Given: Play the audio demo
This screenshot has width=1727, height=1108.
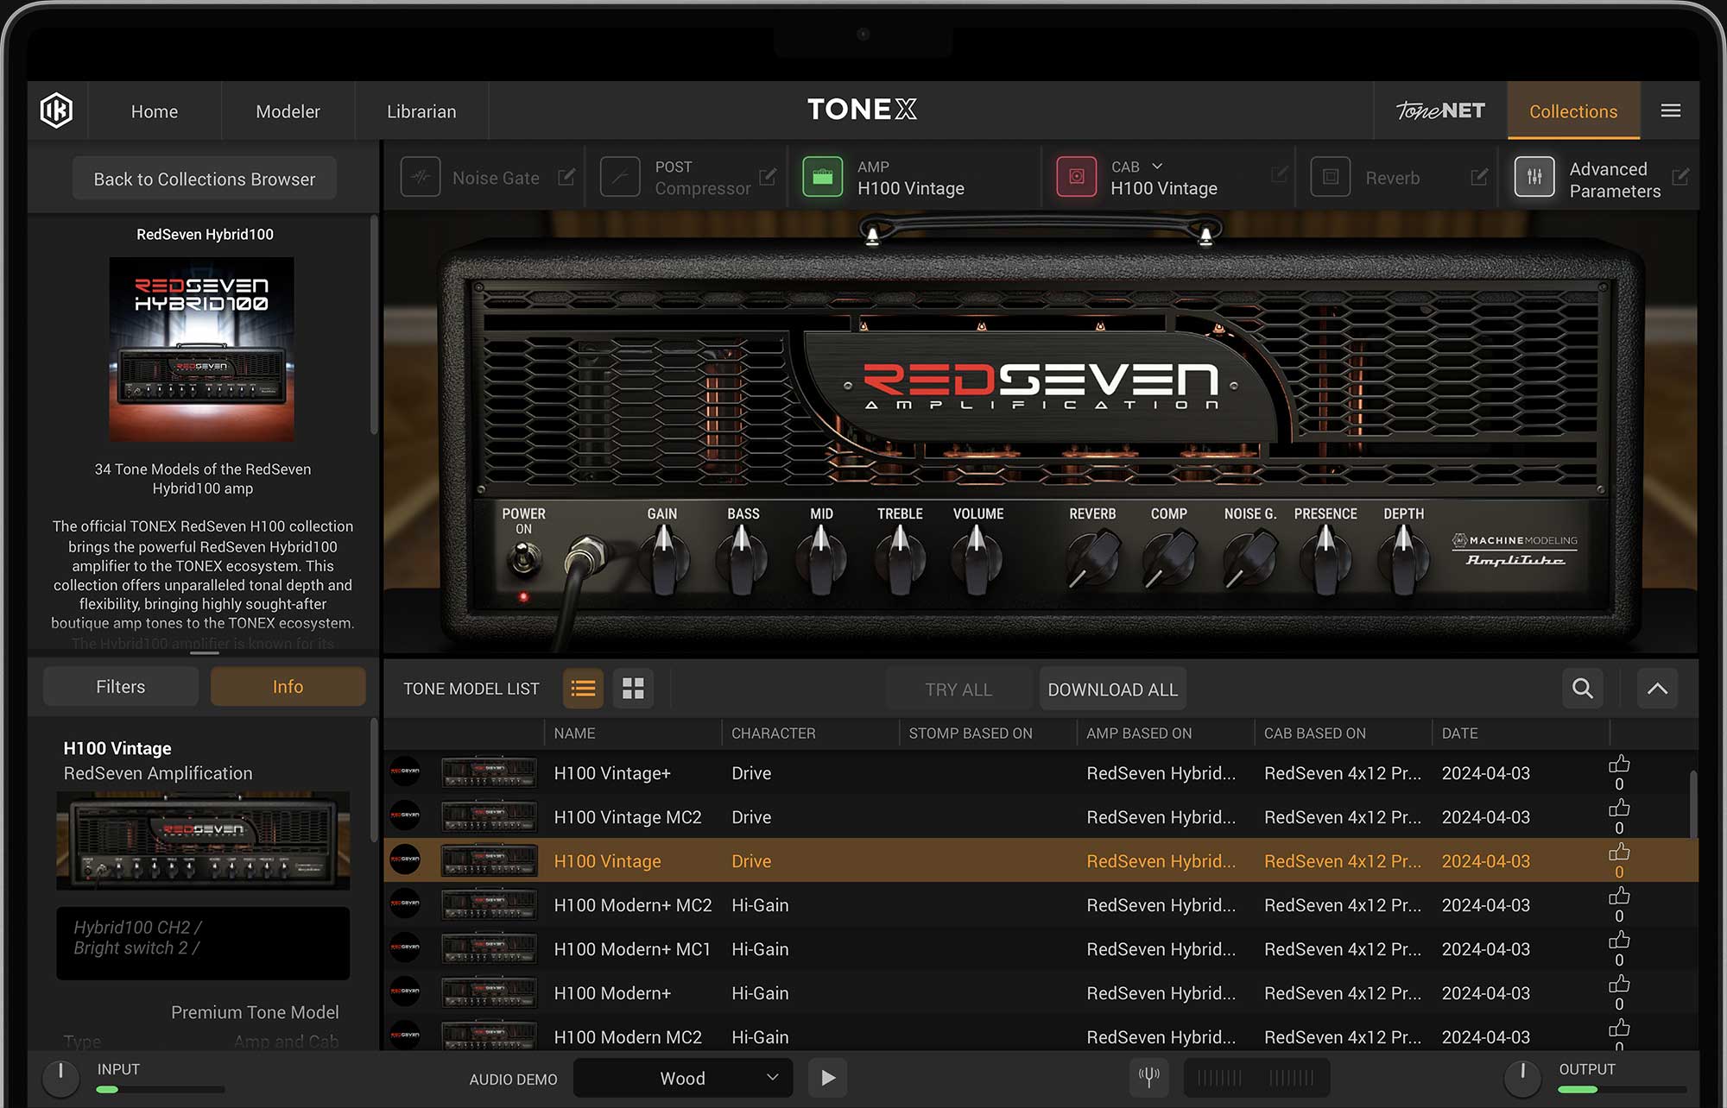Looking at the screenshot, I should tap(827, 1078).
